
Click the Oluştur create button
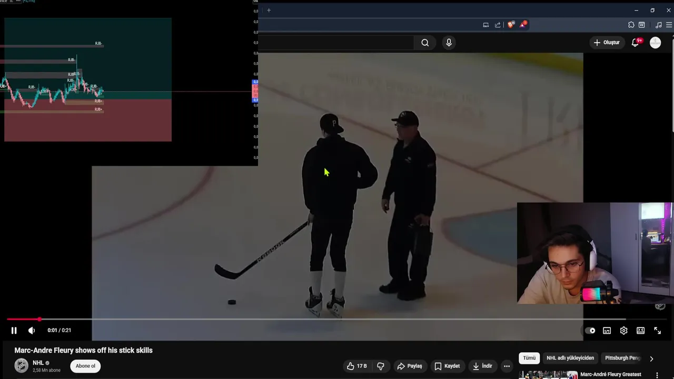[607, 43]
